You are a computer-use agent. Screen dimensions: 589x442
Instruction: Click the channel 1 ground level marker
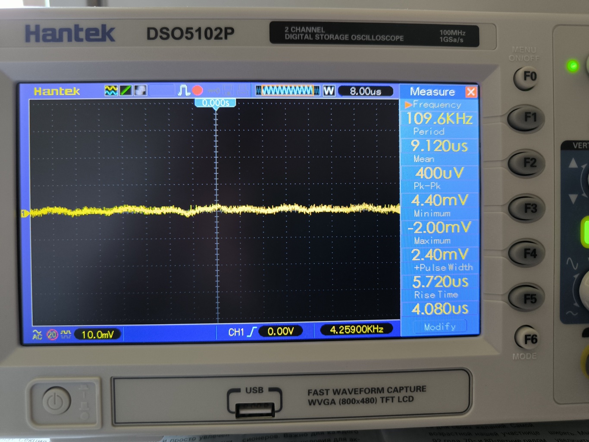click(x=25, y=213)
